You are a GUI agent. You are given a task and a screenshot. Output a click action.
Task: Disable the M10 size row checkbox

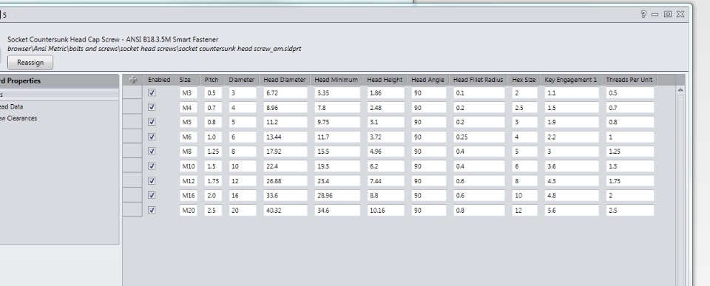pos(152,166)
